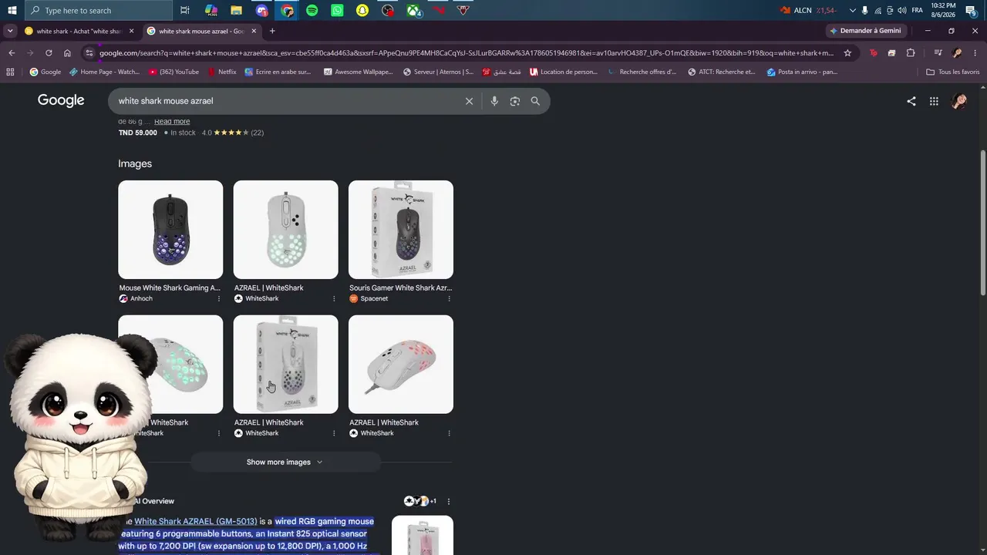987x555 pixels.
Task: Bookmark this page with the star icon
Action: pos(847,53)
